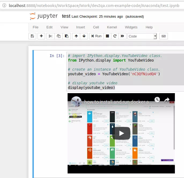
Task: Copy selected cells icon
Action: 58,36
